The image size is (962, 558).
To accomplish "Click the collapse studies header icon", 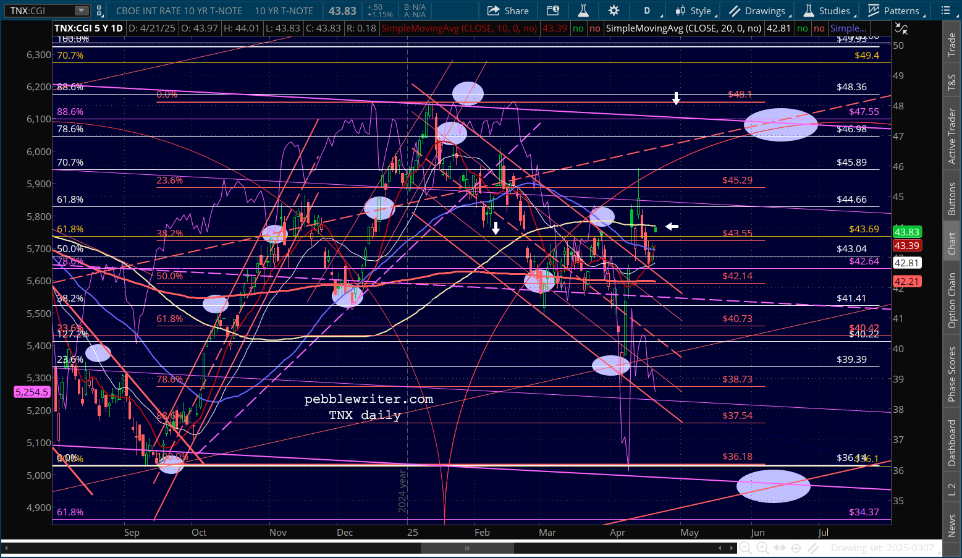I will pyautogui.click(x=901, y=29).
